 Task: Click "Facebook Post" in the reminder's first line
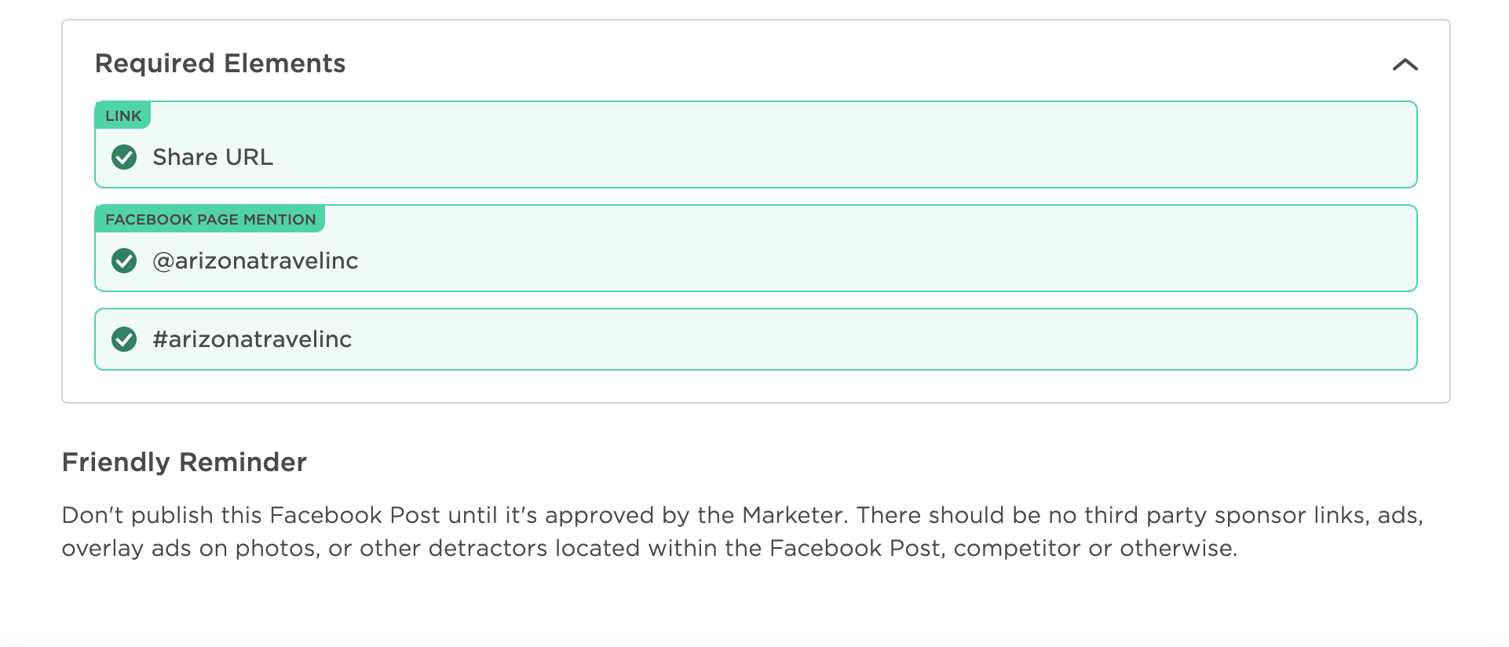click(x=355, y=515)
